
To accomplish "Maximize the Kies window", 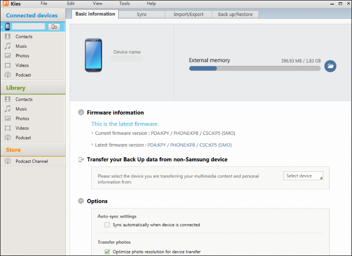I will click(341, 4).
